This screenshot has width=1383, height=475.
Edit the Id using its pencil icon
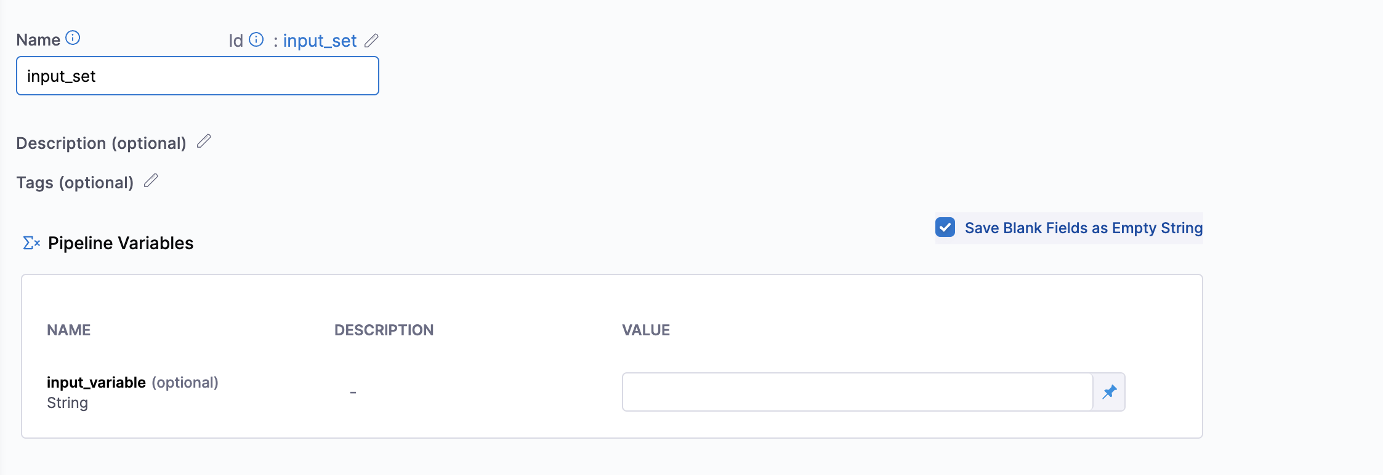click(371, 41)
